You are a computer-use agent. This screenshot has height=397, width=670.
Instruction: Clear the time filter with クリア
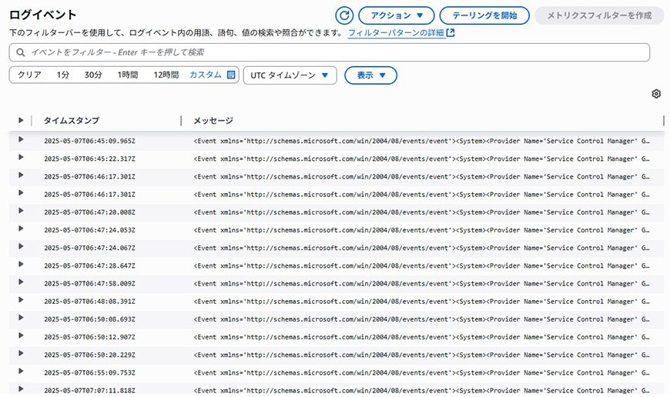[29, 75]
